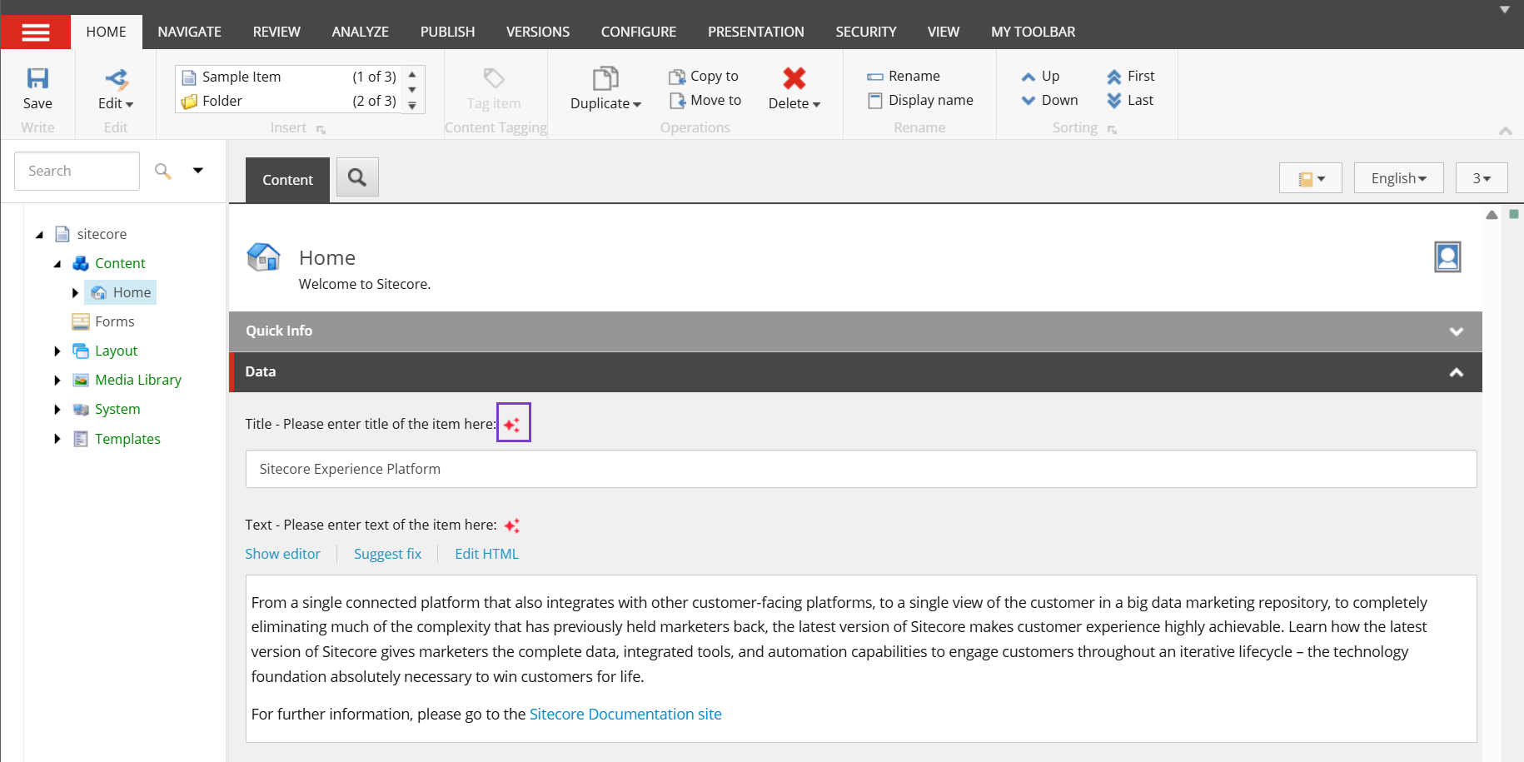Open the SECURITY tab
1524x762 pixels.
click(866, 32)
